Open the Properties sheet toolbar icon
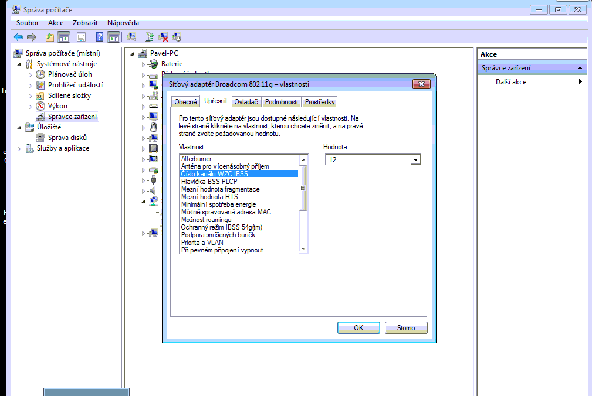The image size is (592, 396). (x=81, y=37)
